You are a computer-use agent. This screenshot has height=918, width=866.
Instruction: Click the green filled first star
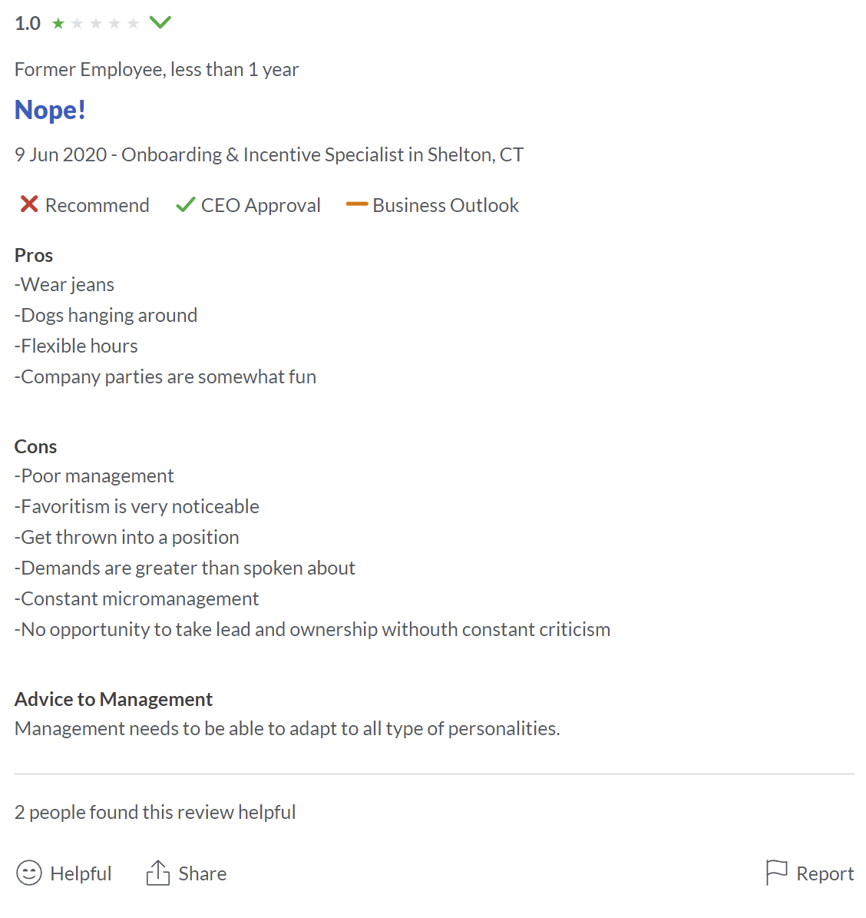click(58, 23)
